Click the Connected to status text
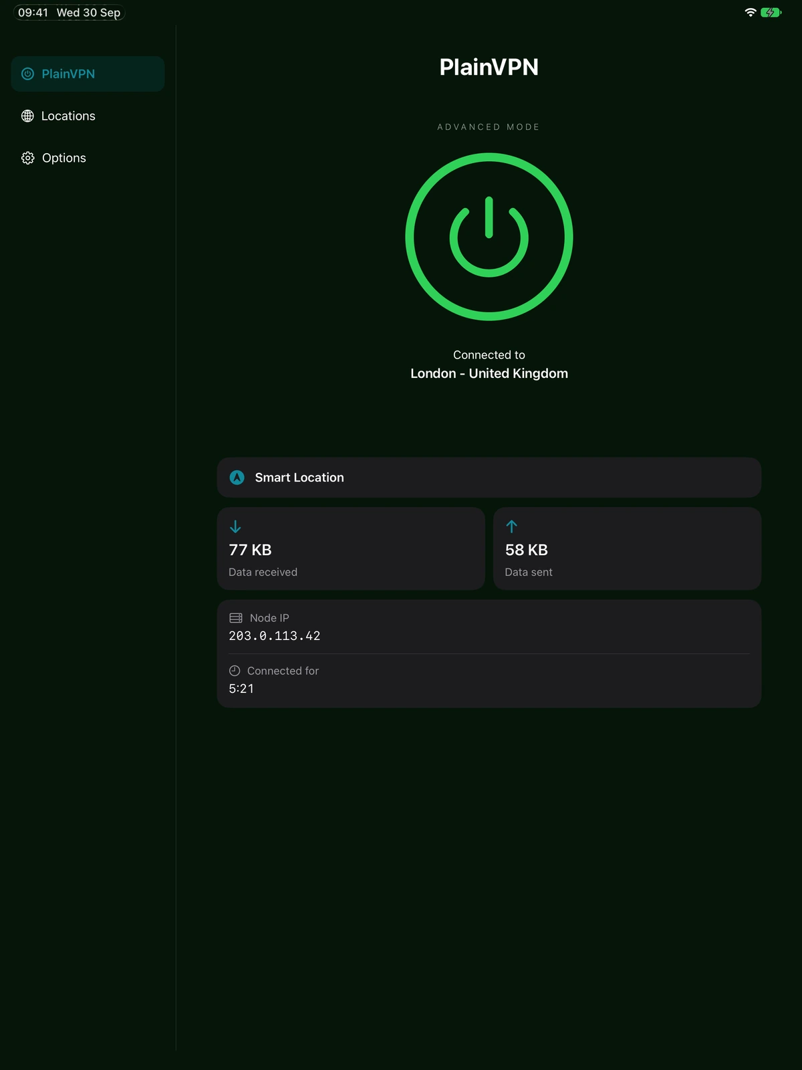Image resolution: width=802 pixels, height=1070 pixels. 489,355
